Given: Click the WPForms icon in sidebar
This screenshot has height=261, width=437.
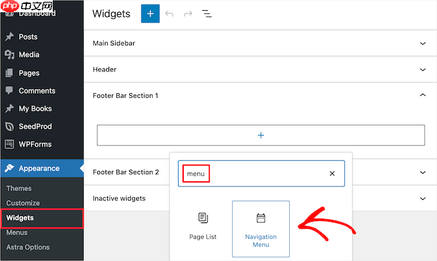Looking at the screenshot, I should pyautogui.click(x=10, y=144).
